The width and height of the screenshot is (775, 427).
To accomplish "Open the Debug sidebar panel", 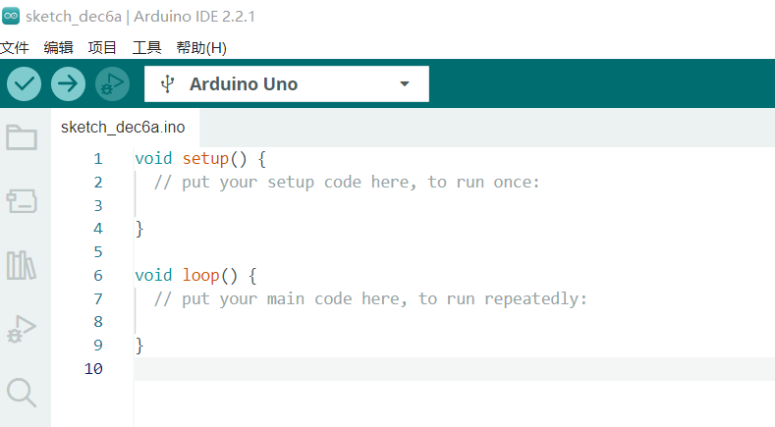I will (22, 329).
